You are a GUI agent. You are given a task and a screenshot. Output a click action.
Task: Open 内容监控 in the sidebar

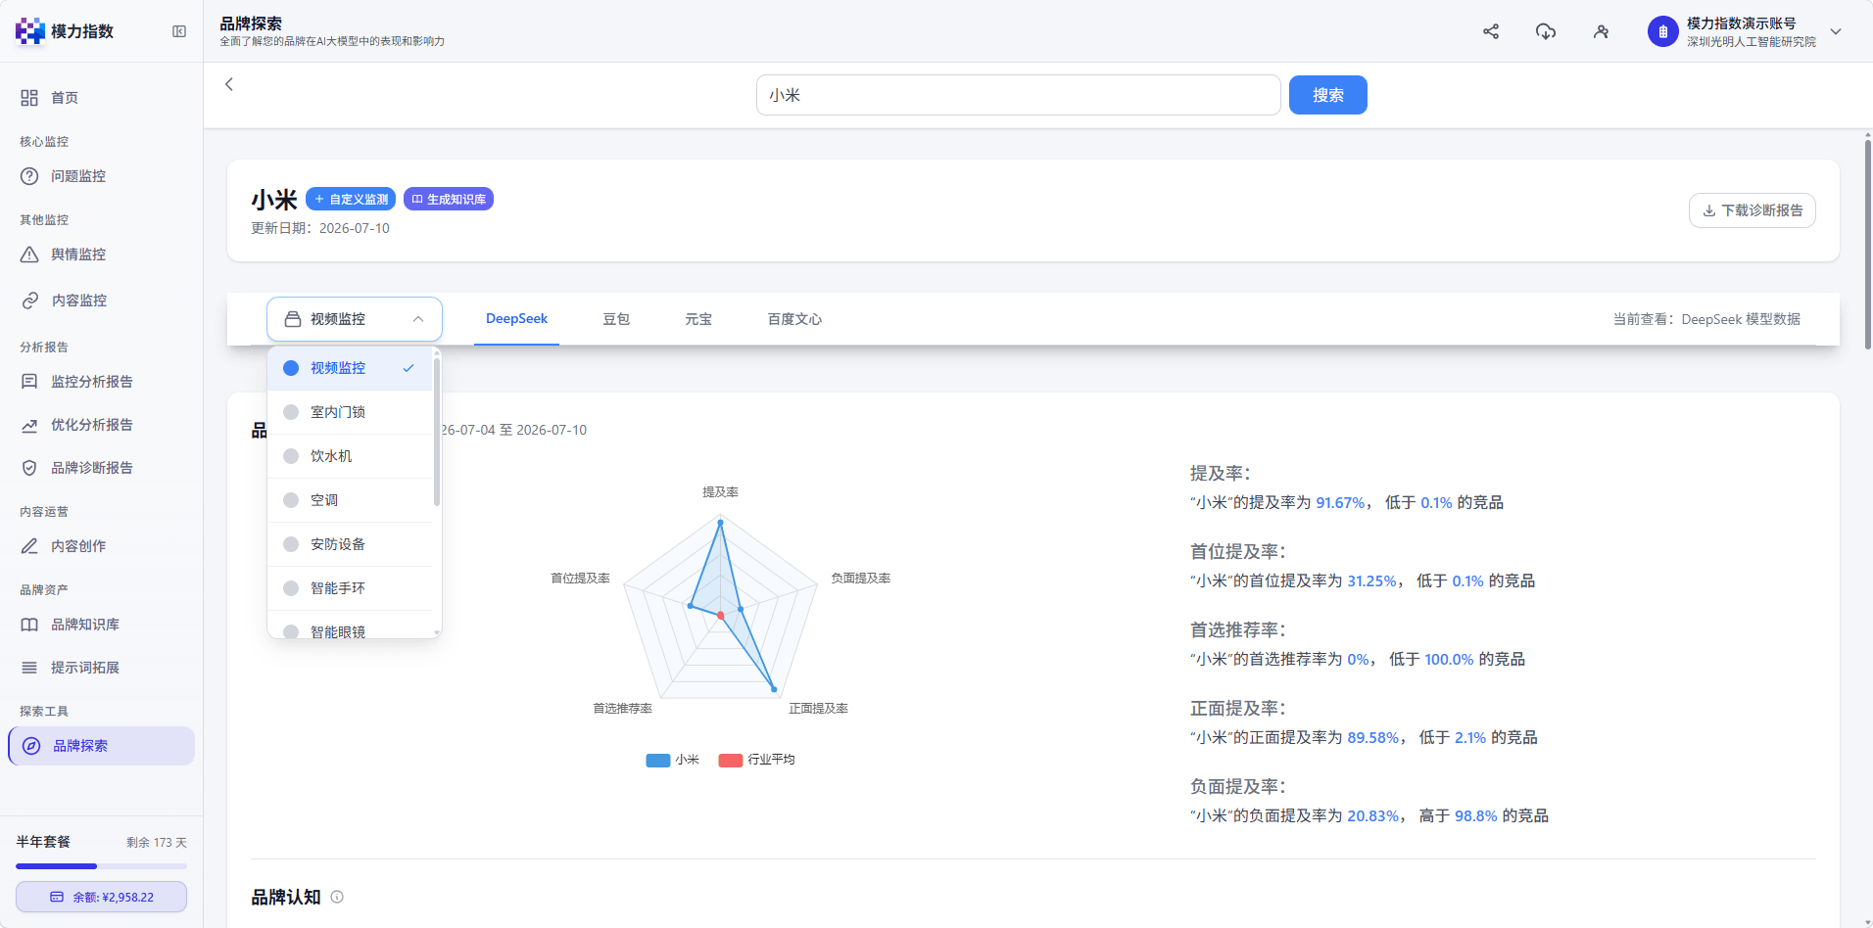point(102,301)
